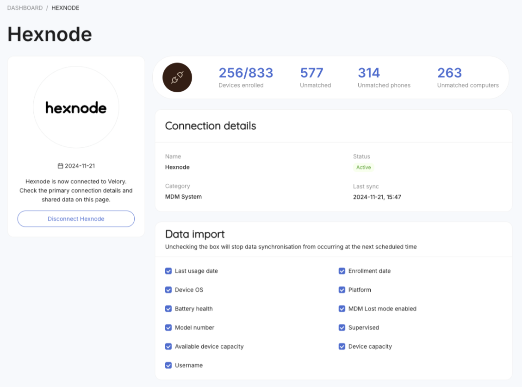The image size is (522, 387).
Task: Click the Data import heading
Action: pos(195,234)
